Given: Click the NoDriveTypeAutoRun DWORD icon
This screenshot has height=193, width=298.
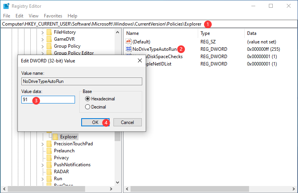Looking at the screenshot, I should (129, 49).
